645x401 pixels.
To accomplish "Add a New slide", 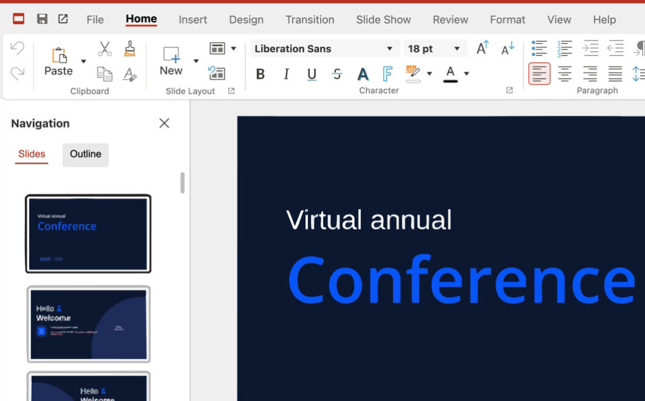I will click(171, 61).
